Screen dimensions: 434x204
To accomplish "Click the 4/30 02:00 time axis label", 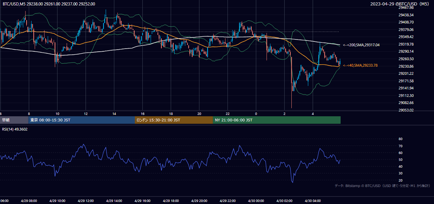I will pos(284,201).
